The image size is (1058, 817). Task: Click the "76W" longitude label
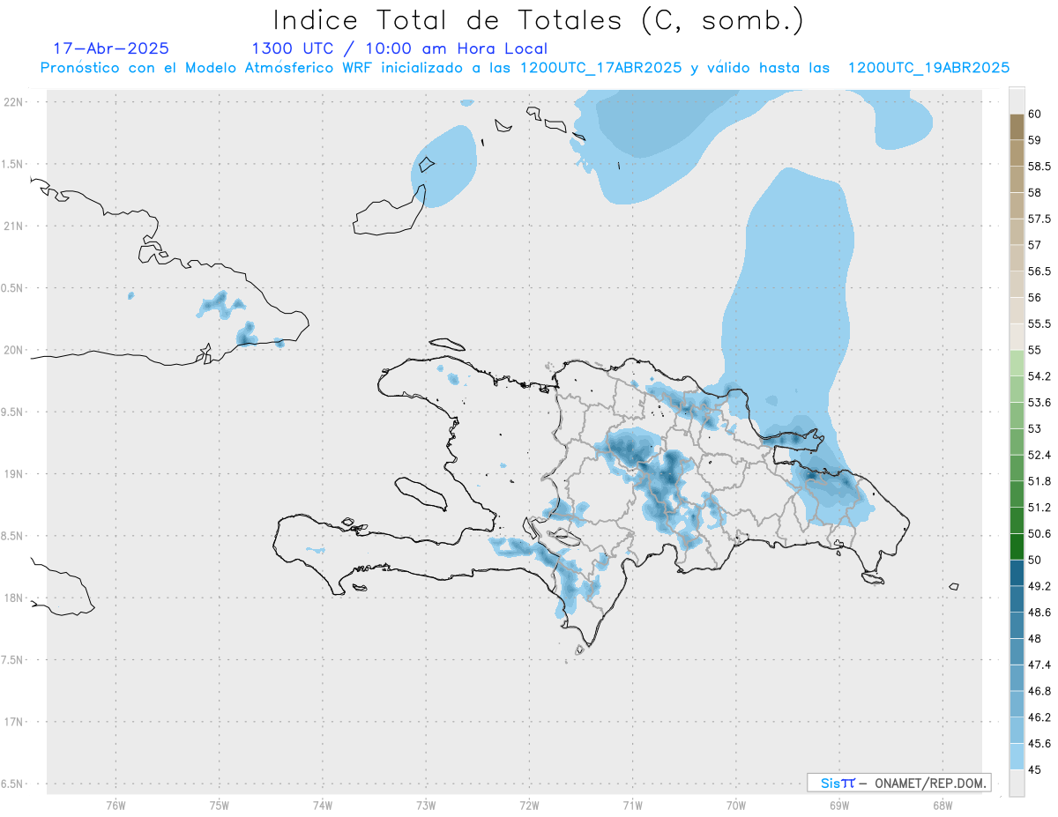[115, 804]
